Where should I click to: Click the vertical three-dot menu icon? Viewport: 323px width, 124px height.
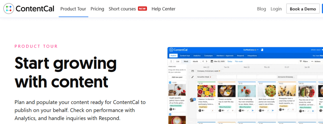pos(171,61)
